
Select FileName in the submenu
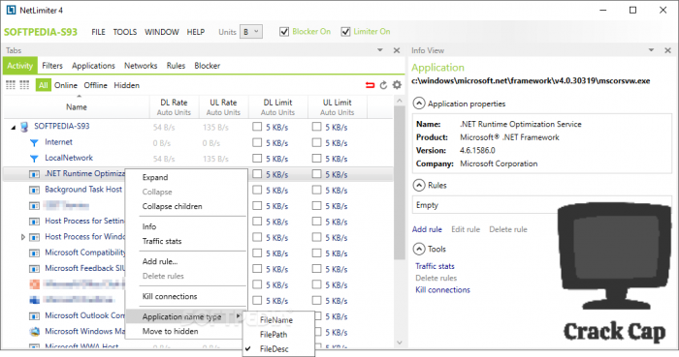click(x=276, y=320)
